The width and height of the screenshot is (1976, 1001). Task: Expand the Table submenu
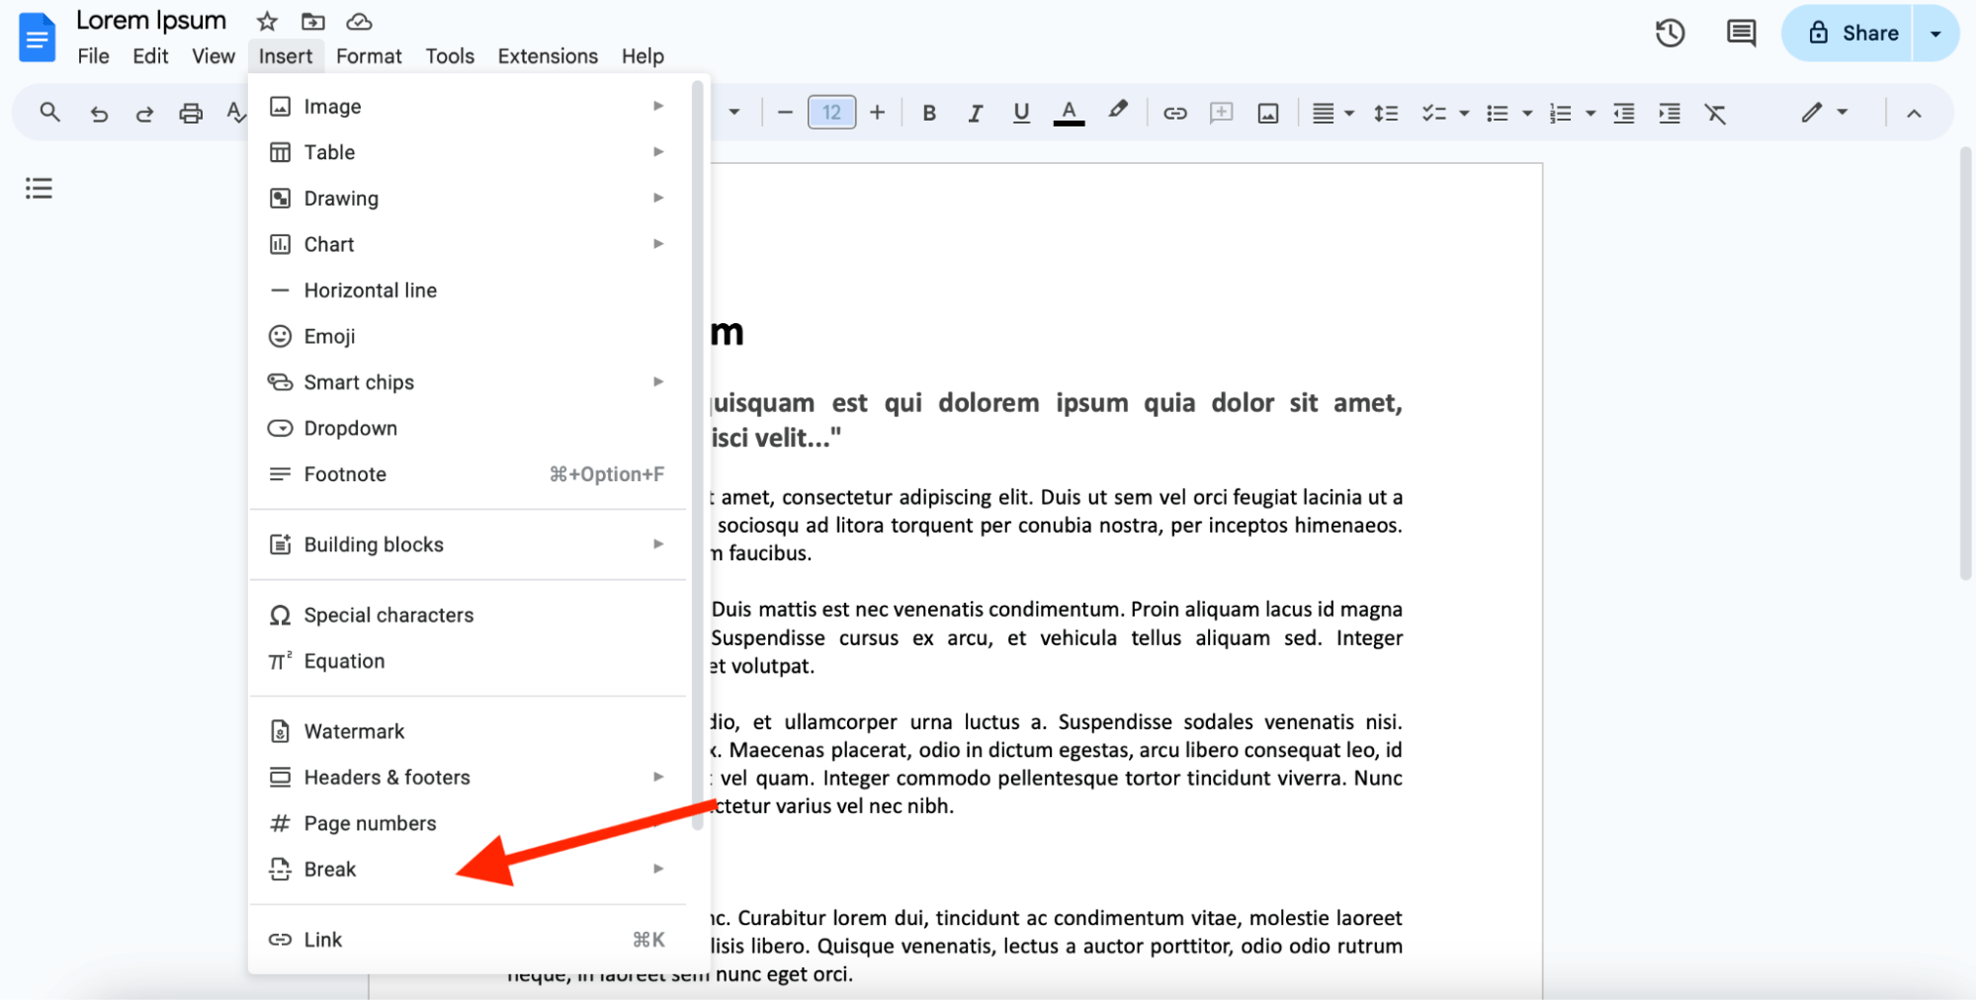coord(657,151)
